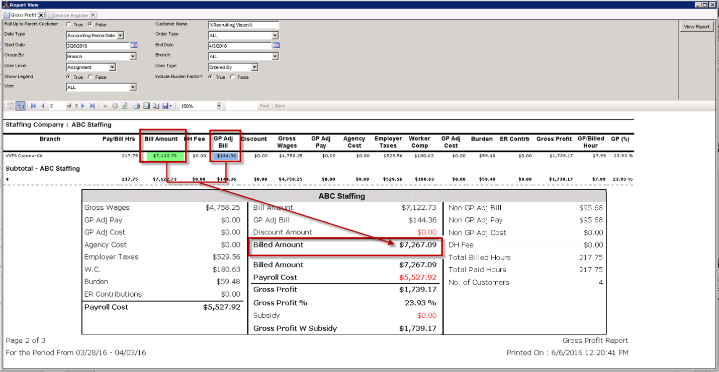The width and height of the screenshot is (719, 372).
Task: Click Find in the report toolbar
Action: 264,106
